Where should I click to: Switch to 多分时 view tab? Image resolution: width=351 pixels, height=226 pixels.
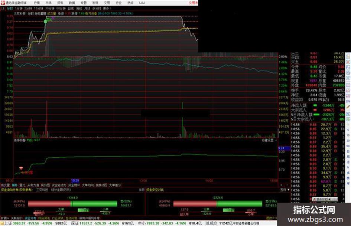pos(97,9)
